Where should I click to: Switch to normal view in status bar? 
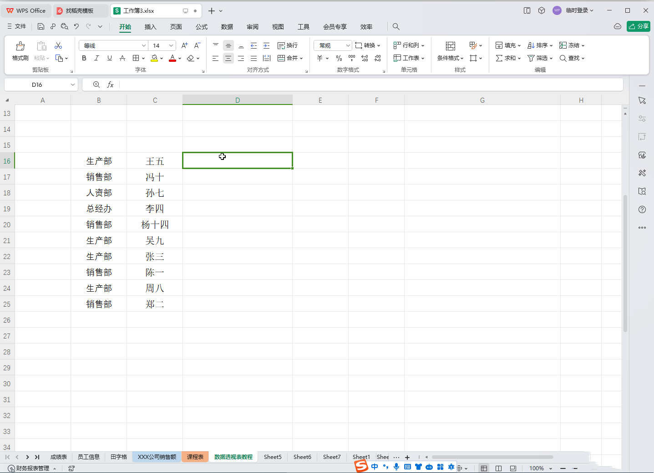484,468
